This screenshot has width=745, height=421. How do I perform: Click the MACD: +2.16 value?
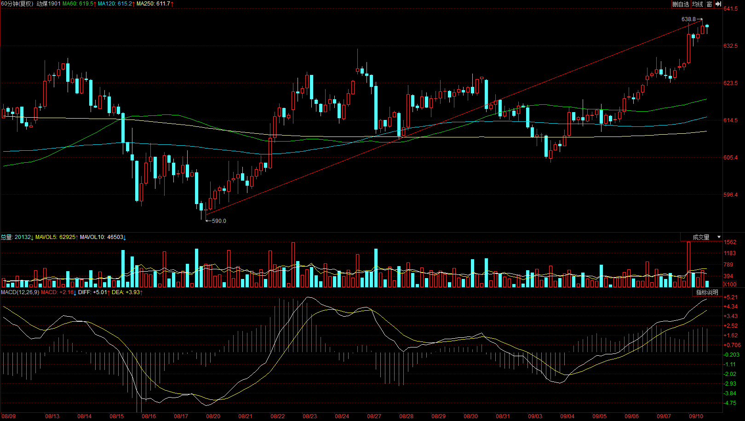click(x=58, y=292)
